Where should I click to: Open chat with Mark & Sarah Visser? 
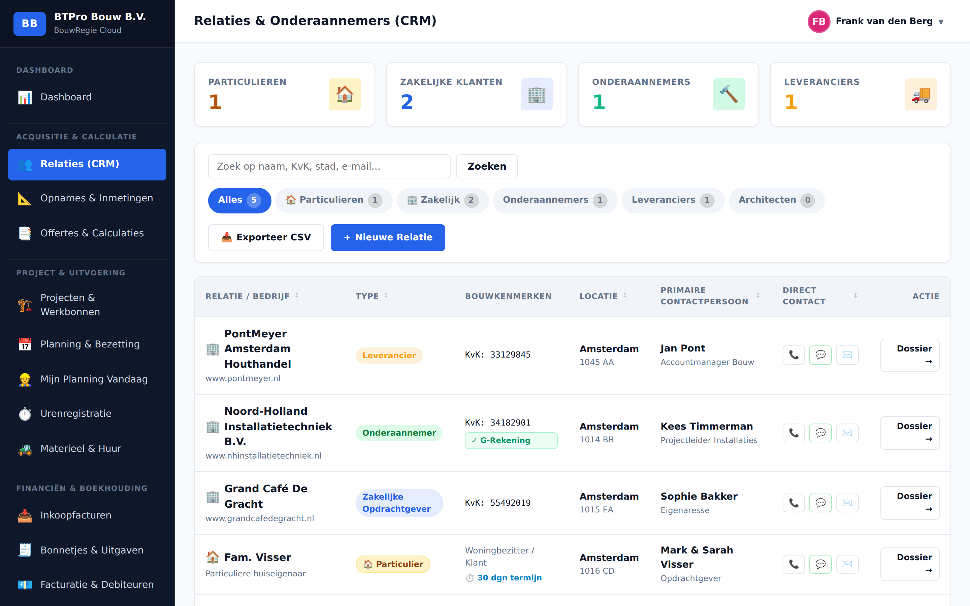pyautogui.click(x=820, y=564)
